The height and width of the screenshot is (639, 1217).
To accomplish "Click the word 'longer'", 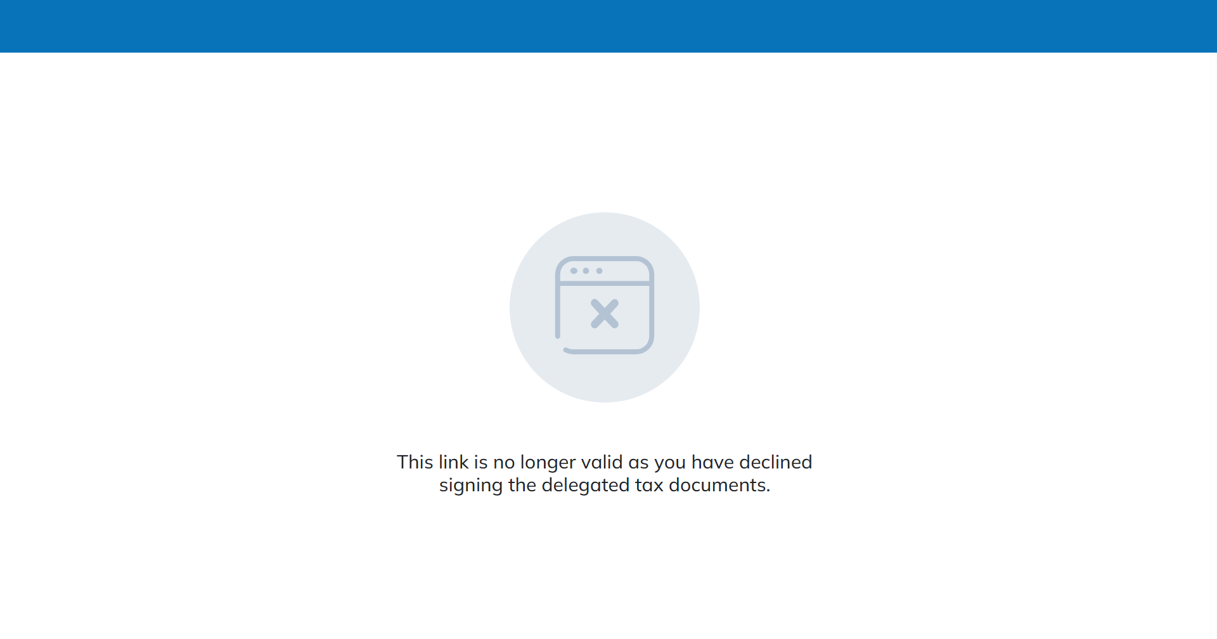I will coord(548,463).
